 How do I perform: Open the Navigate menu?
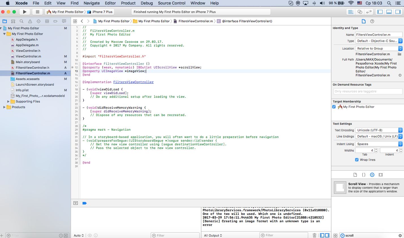(x=92, y=3)
